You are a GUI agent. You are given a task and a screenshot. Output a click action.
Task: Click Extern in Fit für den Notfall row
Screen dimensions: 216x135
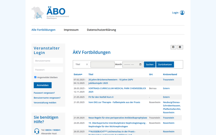(x=166, y=97)
